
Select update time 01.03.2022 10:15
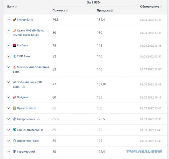click(x=151, y=98)
